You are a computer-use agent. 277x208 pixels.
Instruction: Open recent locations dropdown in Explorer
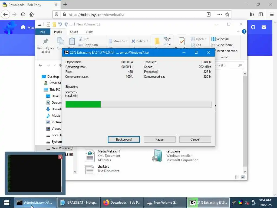55,65
